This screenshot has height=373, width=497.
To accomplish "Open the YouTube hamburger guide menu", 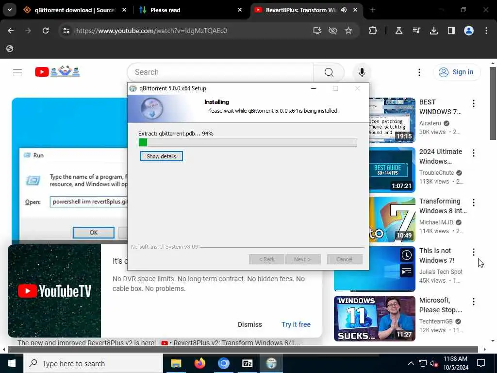I will click(x=17, y=72).
